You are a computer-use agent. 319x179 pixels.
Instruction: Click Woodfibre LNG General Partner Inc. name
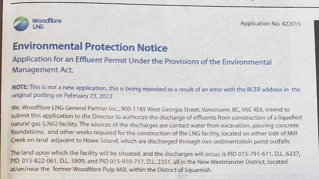point(68,108)
